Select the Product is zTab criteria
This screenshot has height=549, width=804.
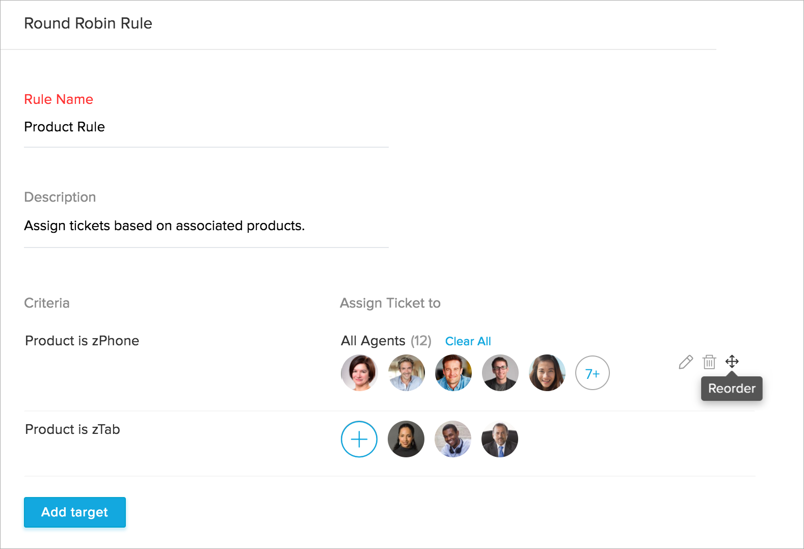(72, 429)
